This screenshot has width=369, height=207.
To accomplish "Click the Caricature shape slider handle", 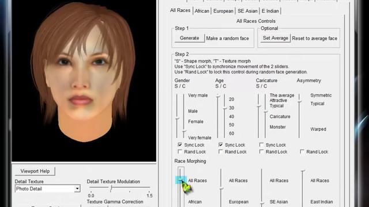I will coord(259,106).
